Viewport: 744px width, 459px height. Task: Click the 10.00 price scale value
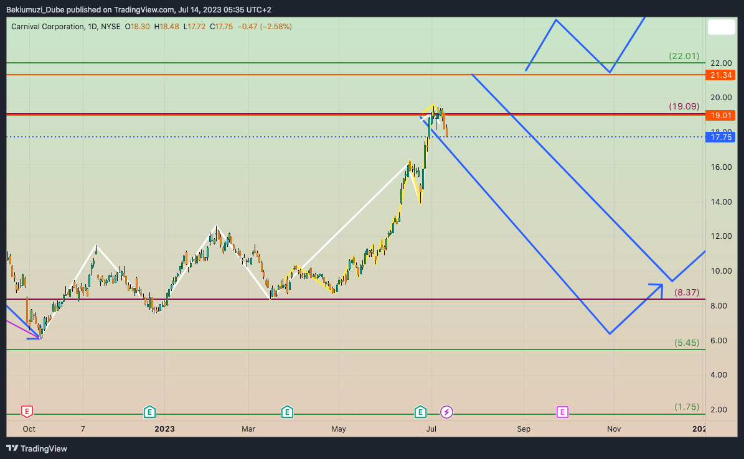pyautogui.click(x=721, y=271)
